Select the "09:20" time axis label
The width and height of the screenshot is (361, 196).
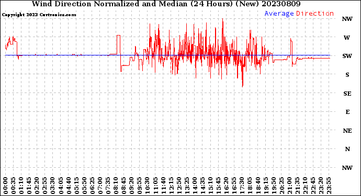click(132, 186)
